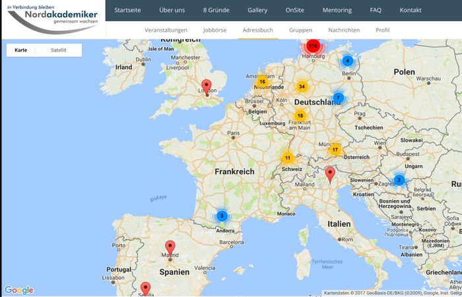Click the blue cluster marker labeled 7
This screenshot has height=297, width=462.
click(338, 98)
